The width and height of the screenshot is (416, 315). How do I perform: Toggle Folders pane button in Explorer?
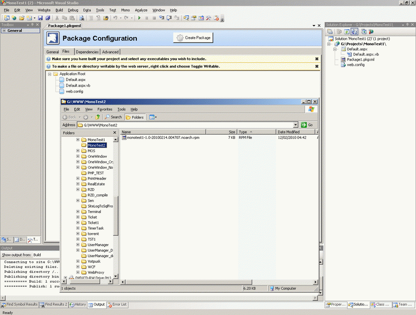[135, 117]
